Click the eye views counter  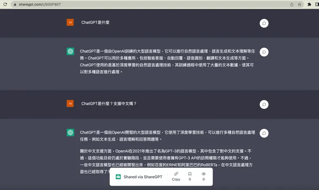tap(203, 176)
